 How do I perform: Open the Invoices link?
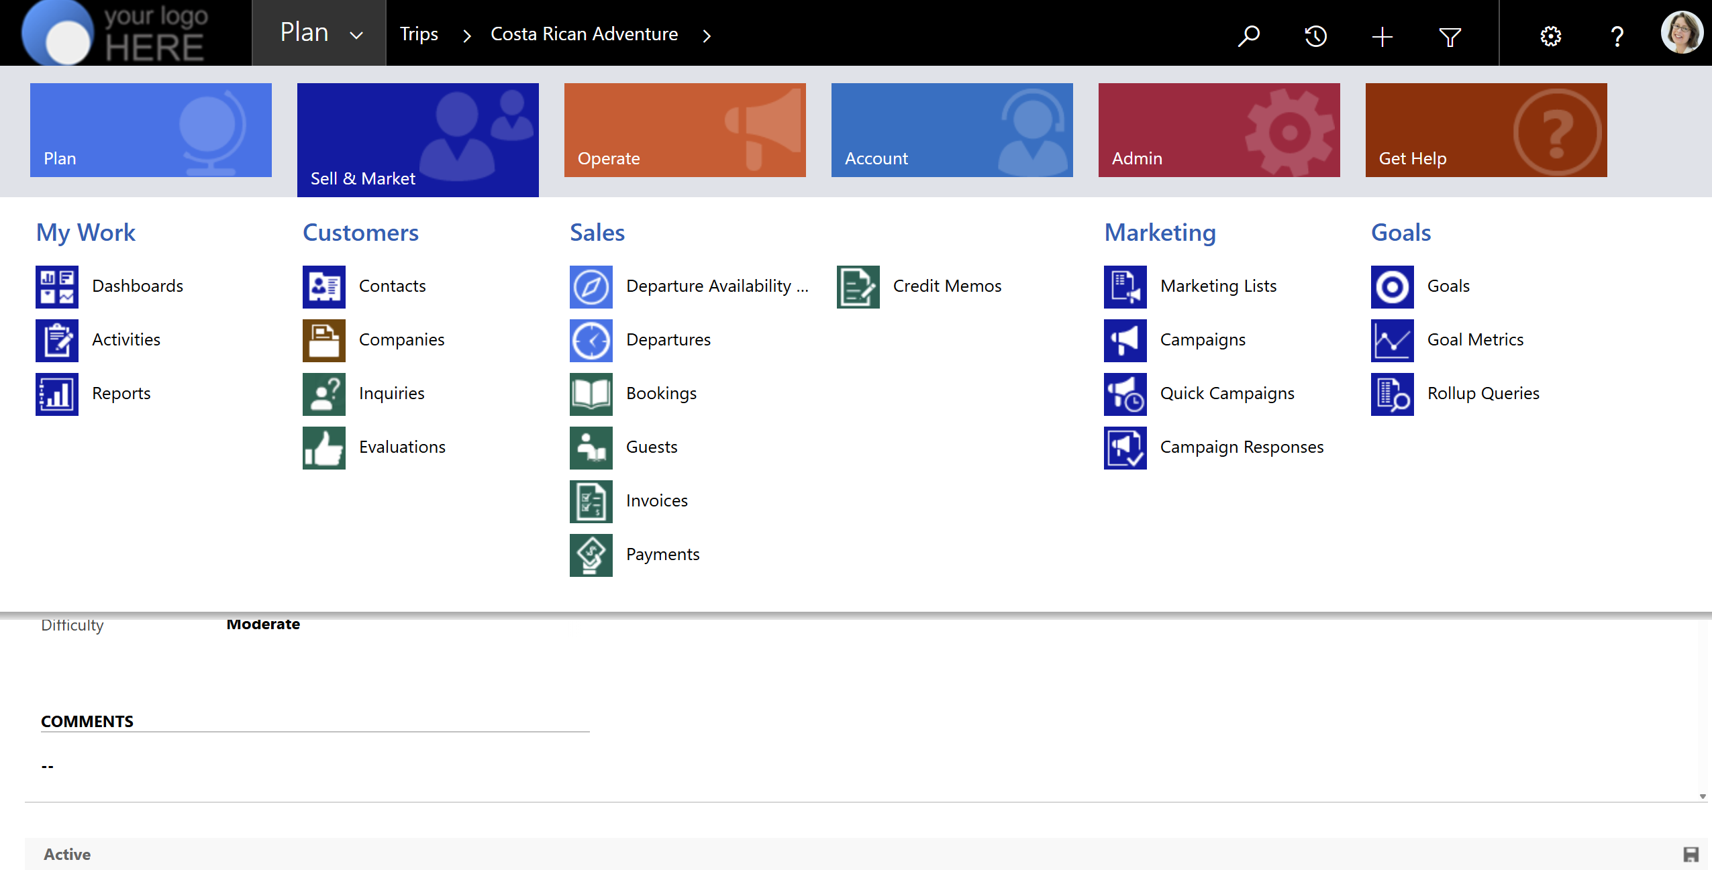coord(657,500)
